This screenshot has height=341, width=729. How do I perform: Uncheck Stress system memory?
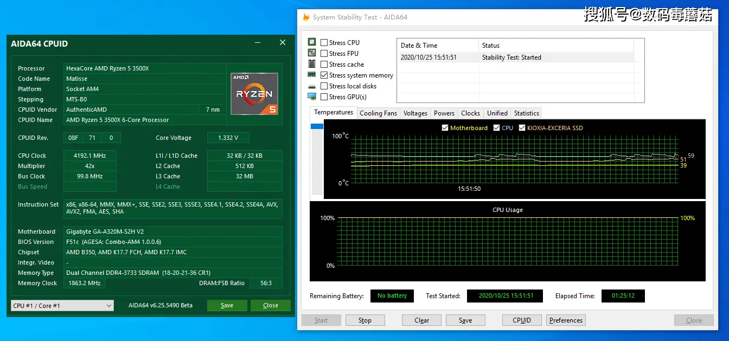click(x=324, y=75)
